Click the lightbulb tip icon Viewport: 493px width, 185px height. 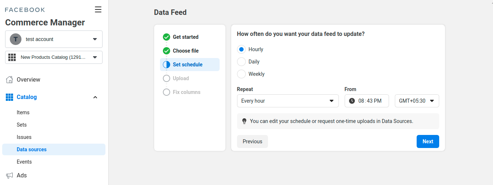click(x=244, y=121)
